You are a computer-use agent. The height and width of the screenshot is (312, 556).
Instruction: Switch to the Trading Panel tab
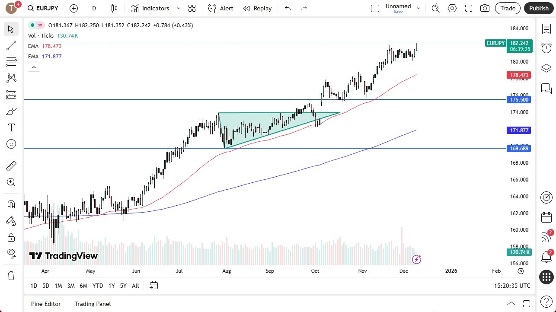click(x=93, y=304)
